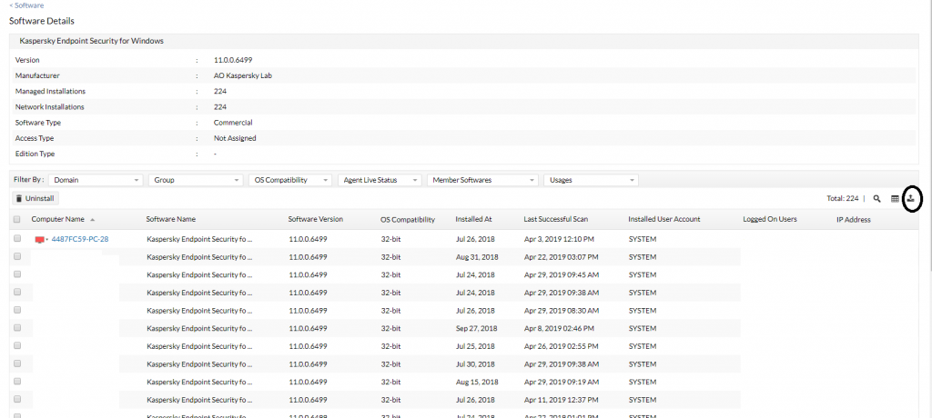Click the Uninstall button
The height and width of the screenshot is (418, 932).
35,198
